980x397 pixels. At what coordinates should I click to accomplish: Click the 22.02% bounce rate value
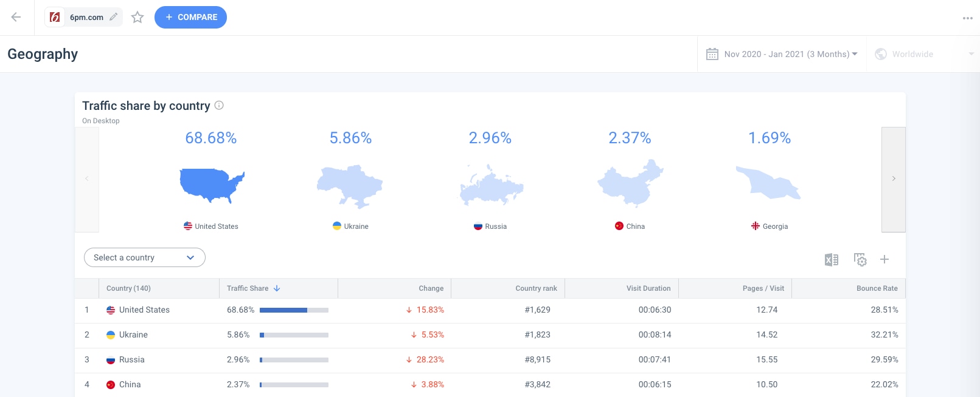click(x=884, y=384)
